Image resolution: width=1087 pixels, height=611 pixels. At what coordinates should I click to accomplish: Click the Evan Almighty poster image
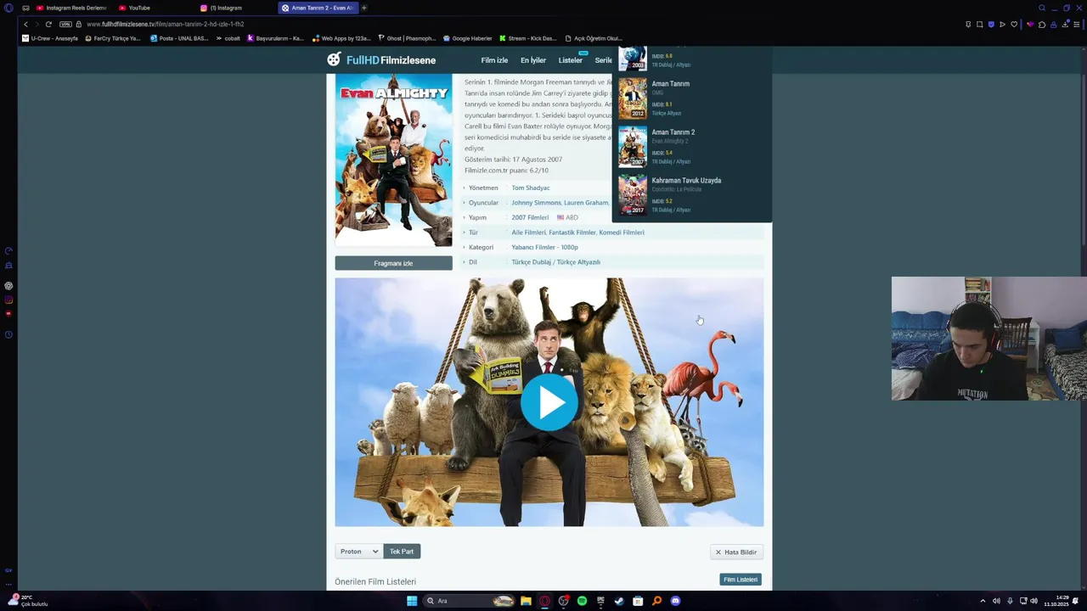point(393,160)
